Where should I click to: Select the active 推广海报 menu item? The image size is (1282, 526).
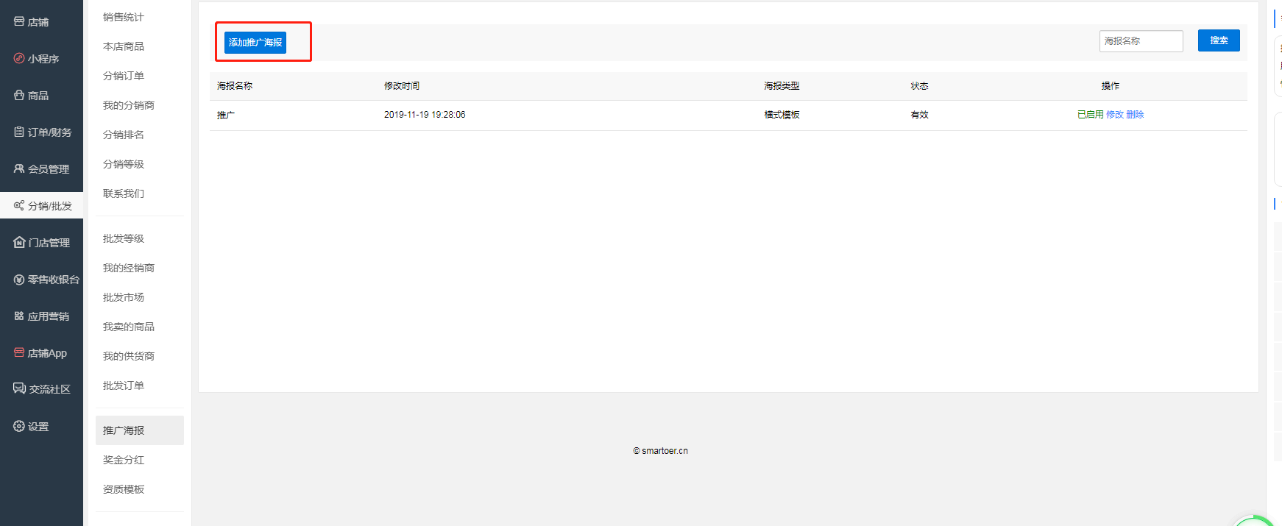pyautogui.click(x=140, y=430)
